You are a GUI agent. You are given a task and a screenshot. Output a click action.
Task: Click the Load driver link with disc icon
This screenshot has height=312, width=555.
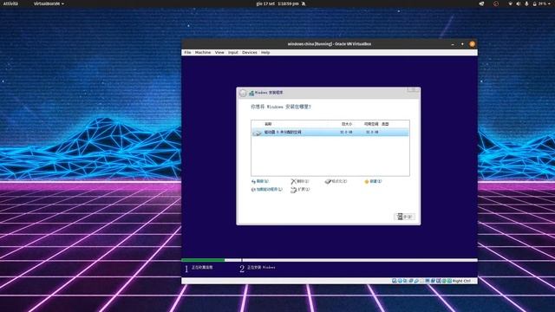tap(267, 190)
